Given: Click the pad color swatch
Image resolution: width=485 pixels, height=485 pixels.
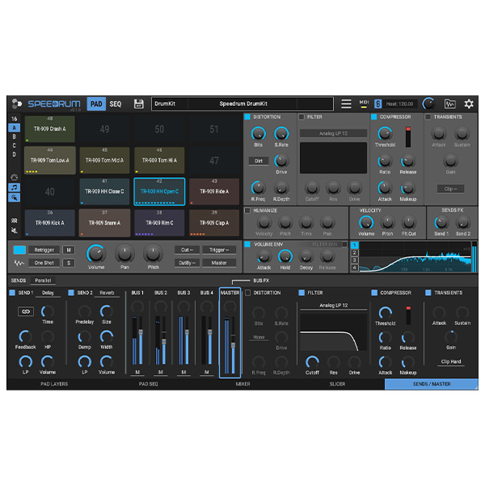Looking at the screenshot, I should coord(19,250).
